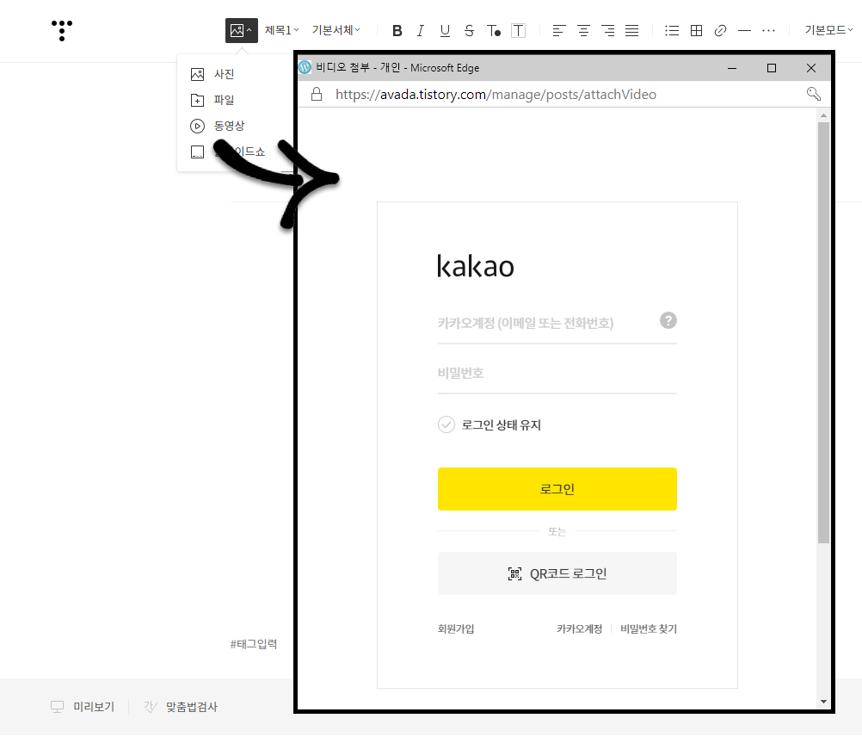Click the 파일 file icon
This screenshot has width=862, height=737.
(197, 100)
